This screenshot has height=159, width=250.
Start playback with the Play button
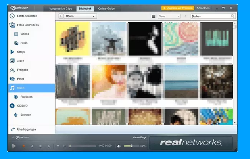click(x=14, y=146)
